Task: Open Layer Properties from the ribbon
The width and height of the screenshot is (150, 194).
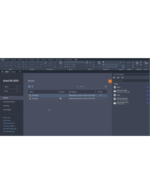Action: click(x=61, y=64)
